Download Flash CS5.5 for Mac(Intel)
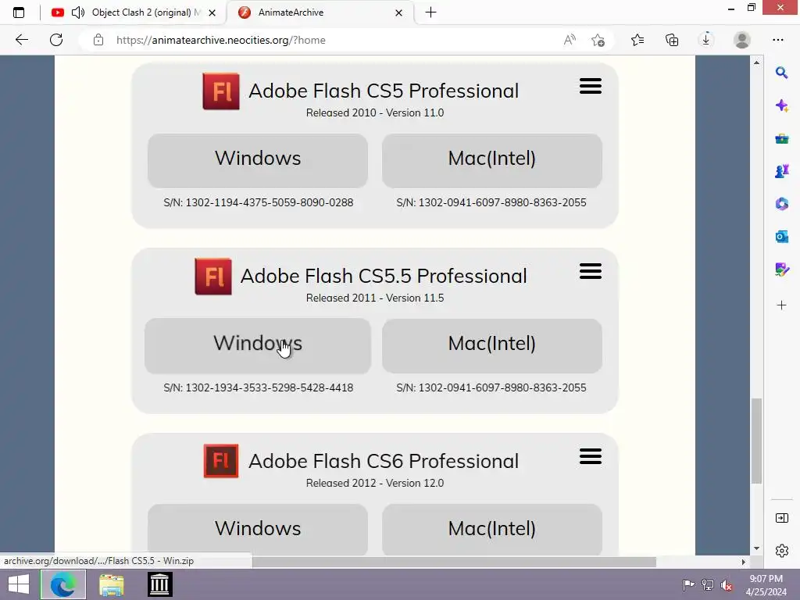Image resolution: width=800 pixels, height=600 pixels. pos(492,346)
